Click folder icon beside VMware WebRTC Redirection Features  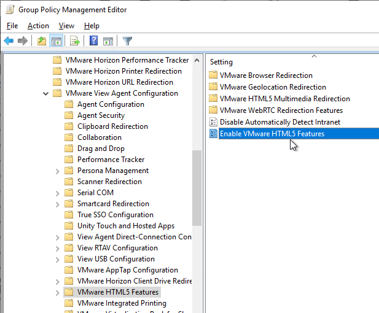[213, 110]
